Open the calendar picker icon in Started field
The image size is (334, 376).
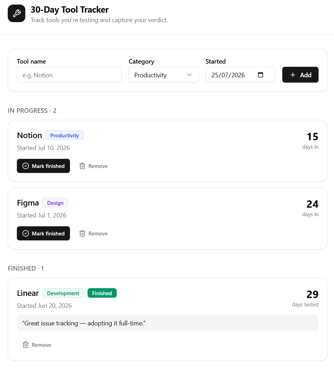coord(260,75)
